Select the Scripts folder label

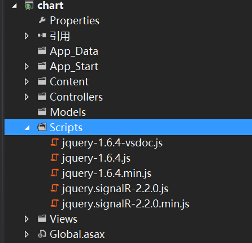click(66, 128)
